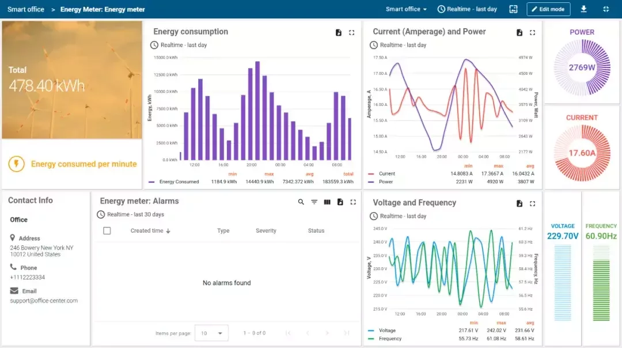Open the Smart office state dropdown
Screen dimensions: 622x348
[406, 9]
